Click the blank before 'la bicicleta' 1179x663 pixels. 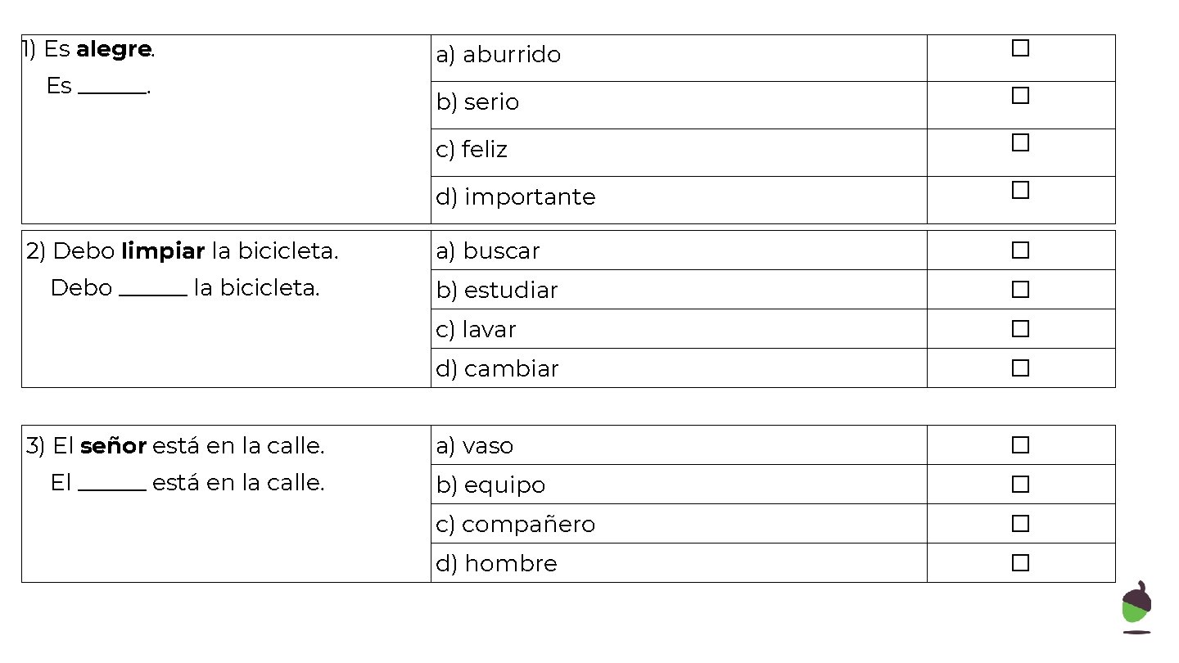[x=153, y=291]
